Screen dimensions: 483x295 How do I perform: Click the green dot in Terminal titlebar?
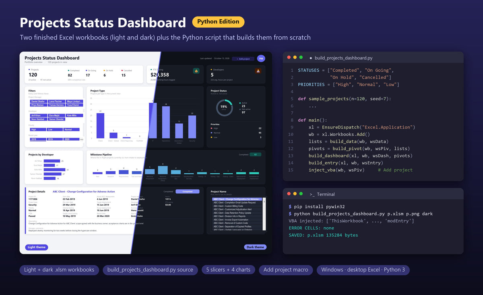(301, 194)
